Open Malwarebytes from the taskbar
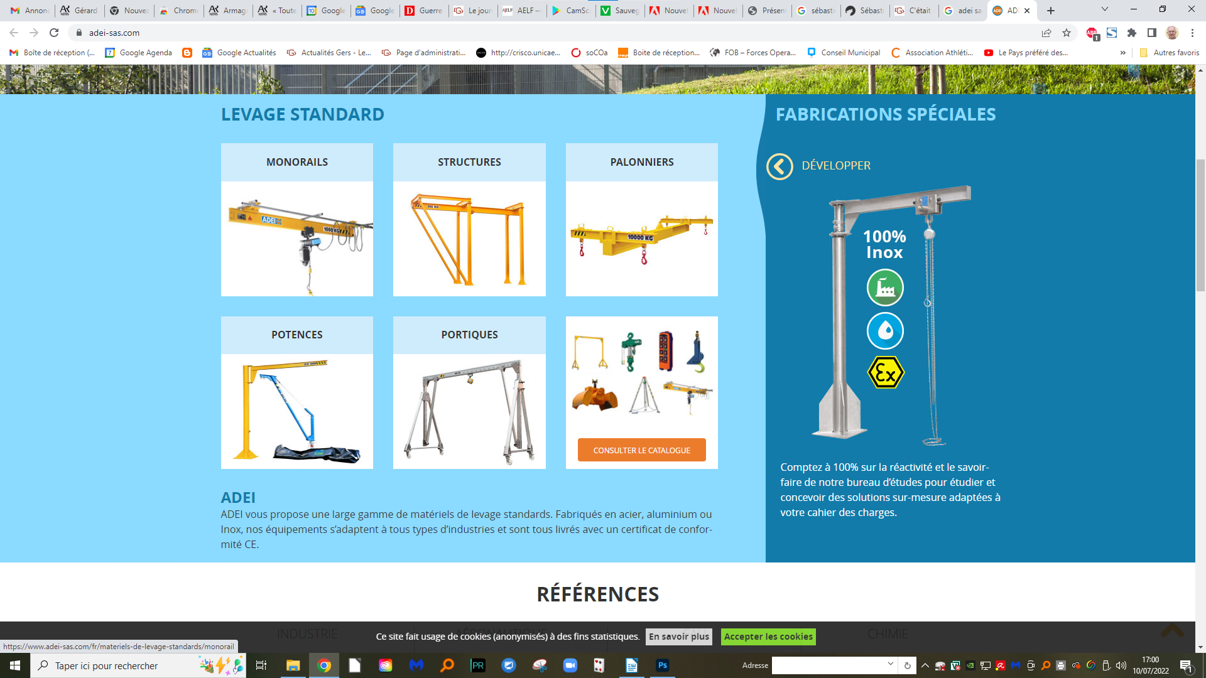This screenshot has height=678, width=1206. click(416, 665)
